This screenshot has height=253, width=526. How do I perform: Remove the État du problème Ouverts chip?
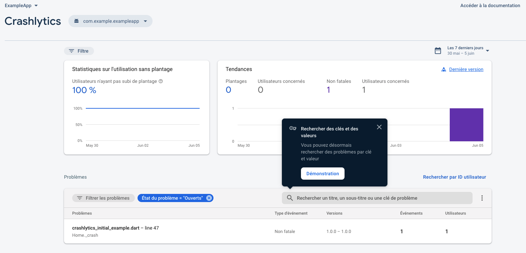[209, 198]
